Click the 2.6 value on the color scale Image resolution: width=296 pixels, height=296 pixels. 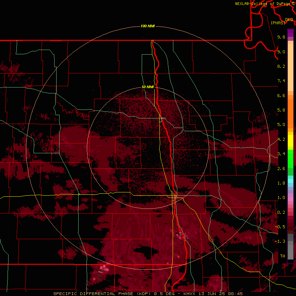(x=281, y=168)
